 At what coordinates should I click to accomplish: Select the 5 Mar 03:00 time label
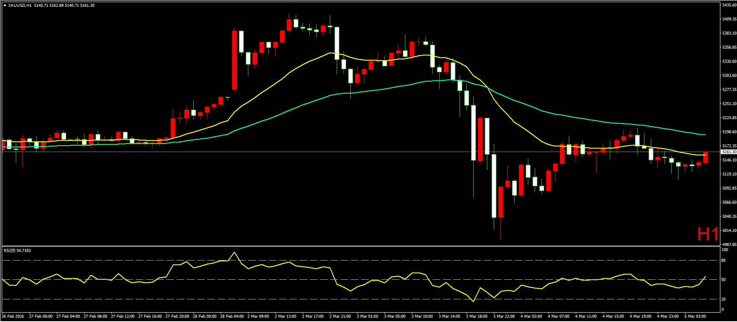695,316
